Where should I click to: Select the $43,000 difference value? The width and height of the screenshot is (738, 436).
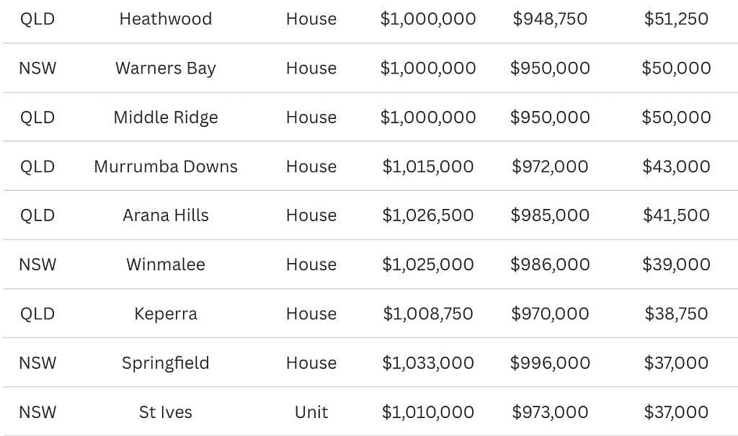pyautogui.click(x=676, y=166)
